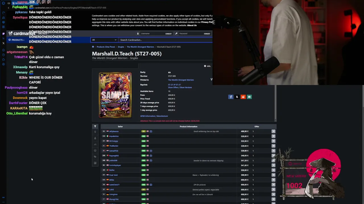Share the card on X
The image size is (364, 204).
click(237, 97)
